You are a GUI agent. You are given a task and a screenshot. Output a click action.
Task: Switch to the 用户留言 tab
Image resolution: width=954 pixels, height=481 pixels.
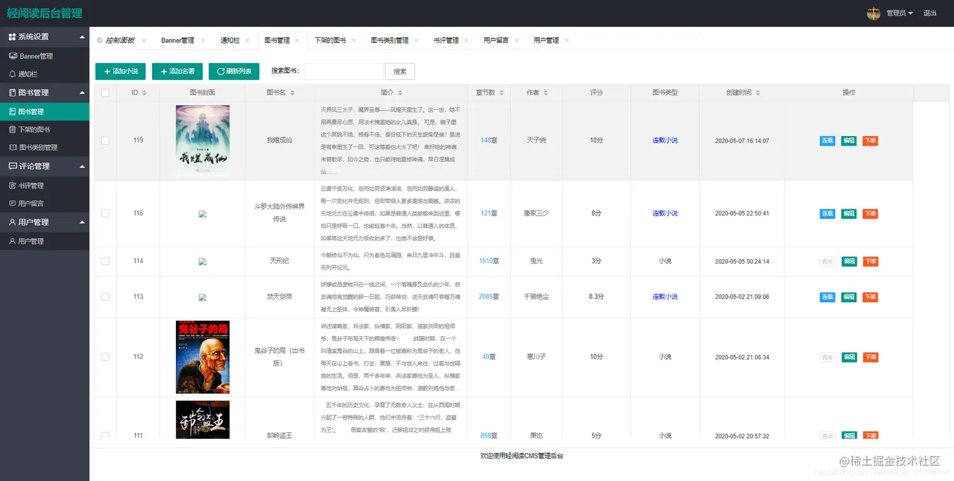coord(496,40)
